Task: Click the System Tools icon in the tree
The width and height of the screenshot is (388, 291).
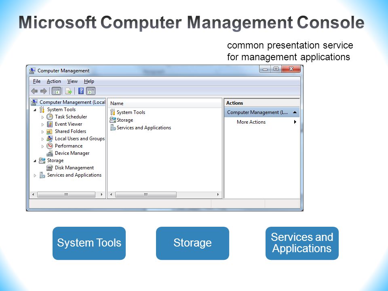Action: tap(42, 110)
